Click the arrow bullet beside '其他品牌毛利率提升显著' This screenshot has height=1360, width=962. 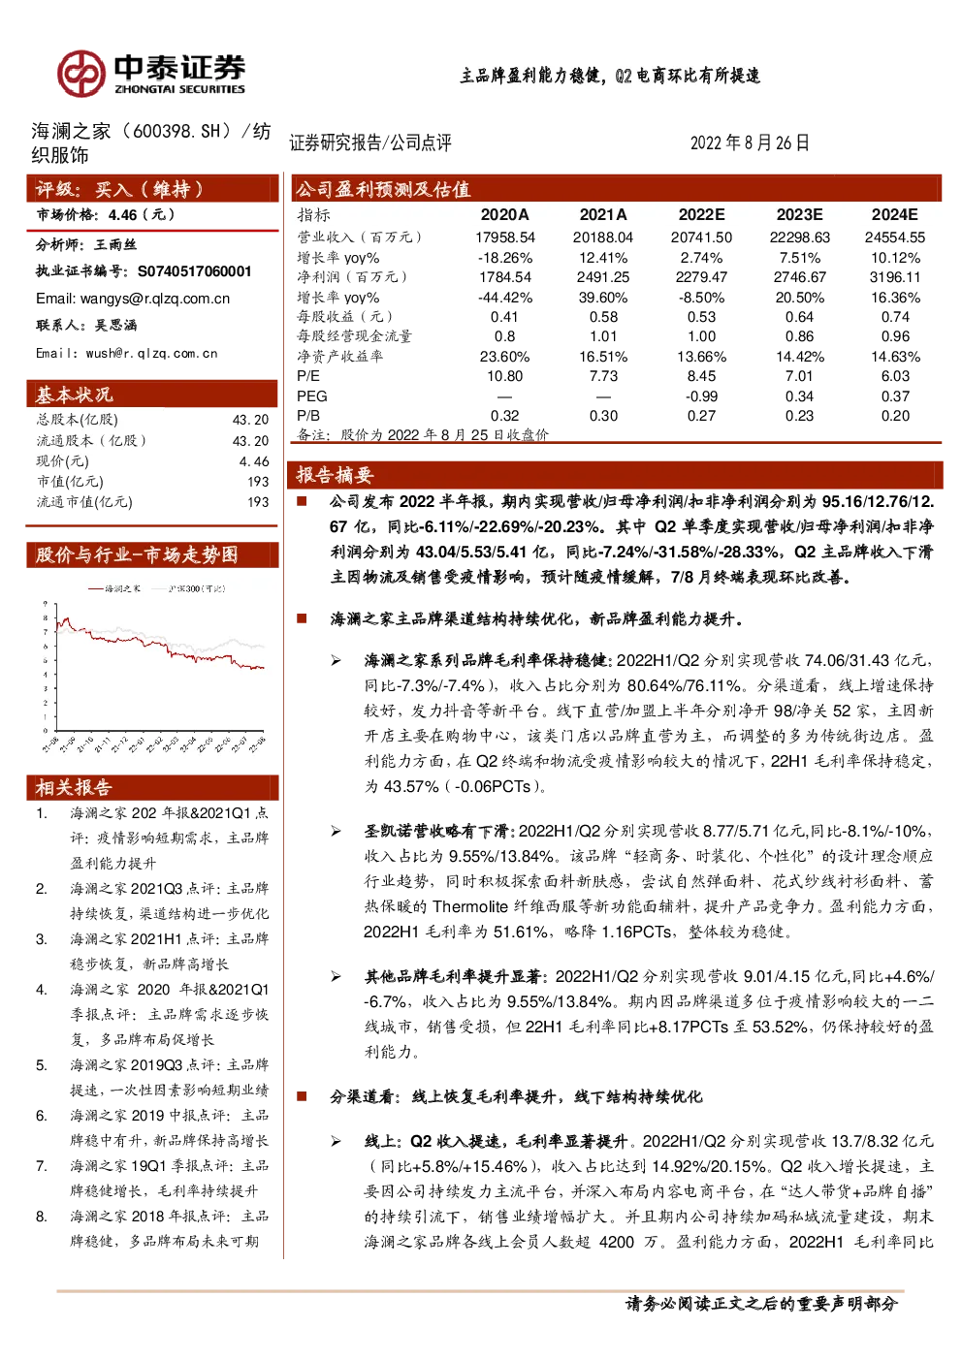coord(336,976)
